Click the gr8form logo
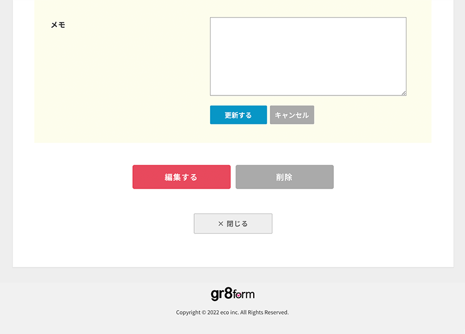465x334 pixels. pyautogui.click(x=233, y=294)
